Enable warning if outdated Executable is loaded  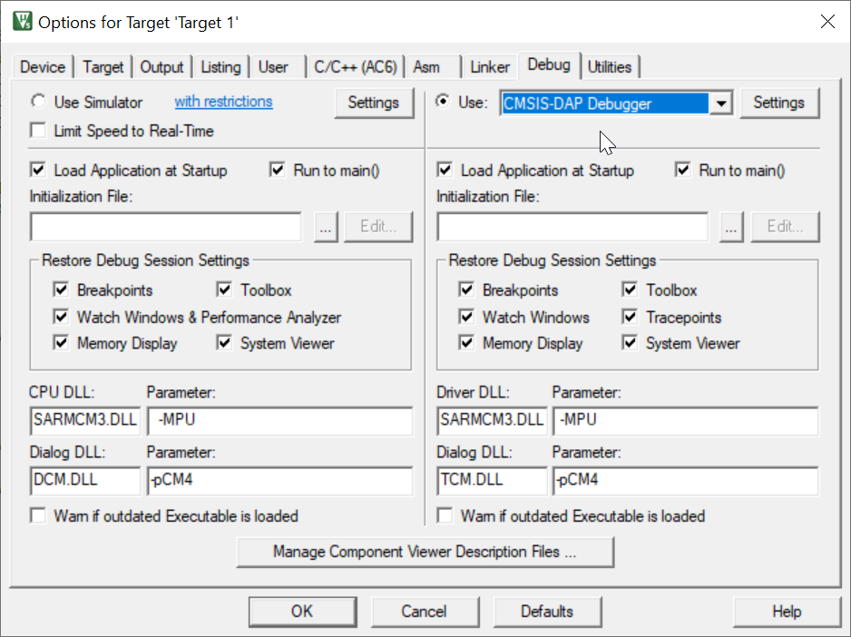click(38, 515)
